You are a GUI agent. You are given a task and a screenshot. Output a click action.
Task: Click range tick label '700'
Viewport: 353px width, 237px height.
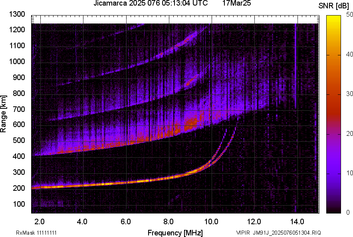[19, 109]
